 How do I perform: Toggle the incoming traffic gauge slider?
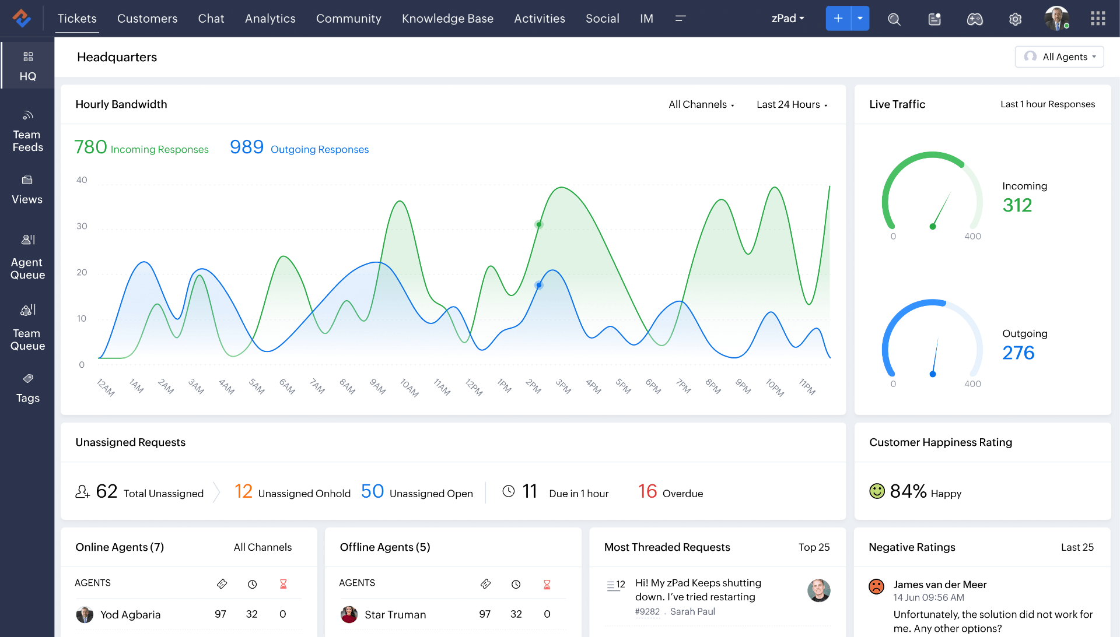[932, 227]
